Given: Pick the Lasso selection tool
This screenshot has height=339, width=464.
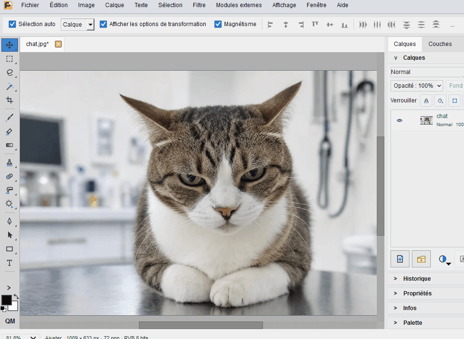Looking at the screenshot, I should tap(9, 73).
